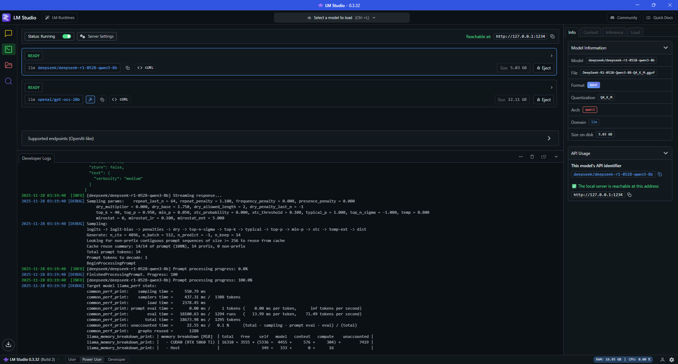Toggle the server Status Running switch

67,36
